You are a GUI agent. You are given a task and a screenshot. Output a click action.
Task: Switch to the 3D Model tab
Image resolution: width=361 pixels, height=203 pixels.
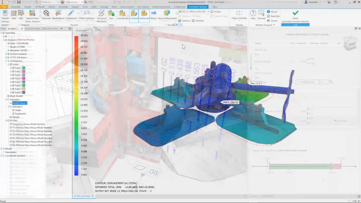pyautogui.click(x=40, y=7)
